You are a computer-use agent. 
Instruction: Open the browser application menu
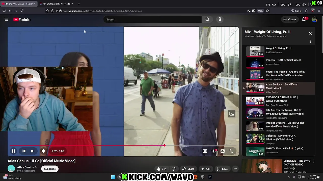(x=319, y=11)
